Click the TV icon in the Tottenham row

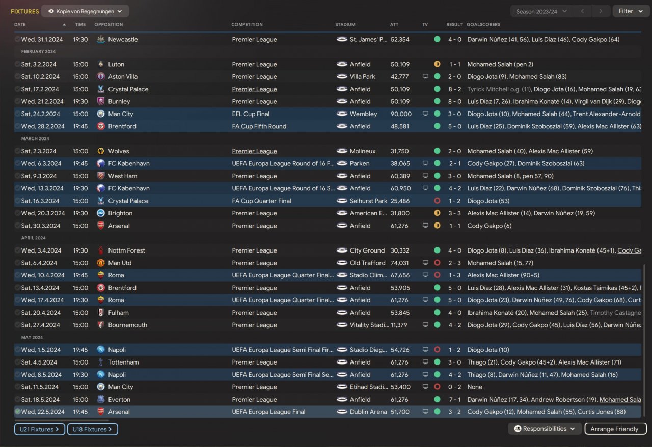tap(425, 362)
